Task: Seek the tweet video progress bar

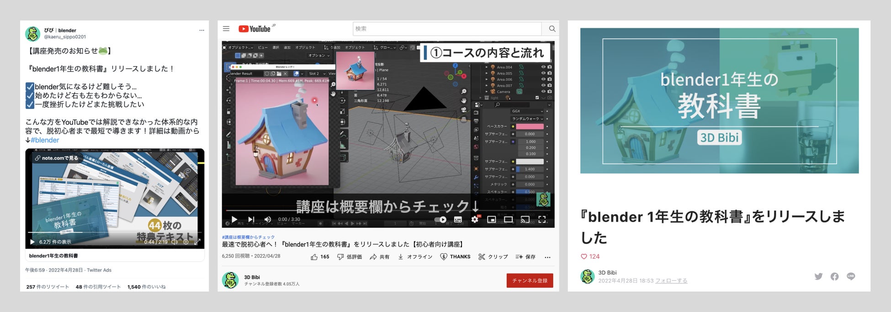Action: [115, 233]
